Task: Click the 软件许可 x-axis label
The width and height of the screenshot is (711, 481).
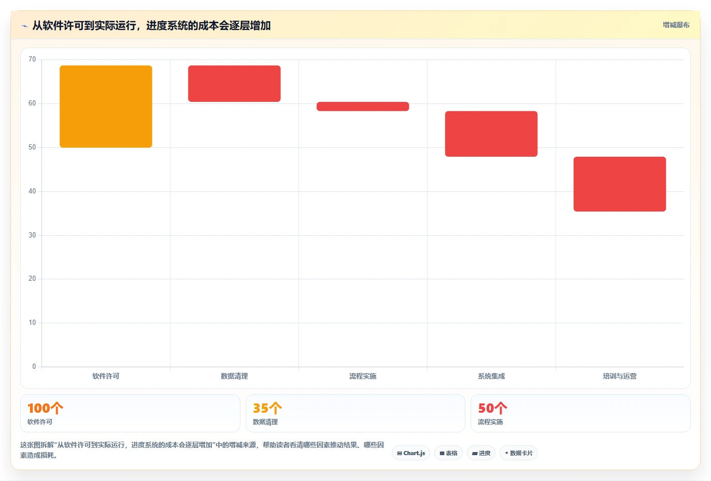Action: (106, 376)
